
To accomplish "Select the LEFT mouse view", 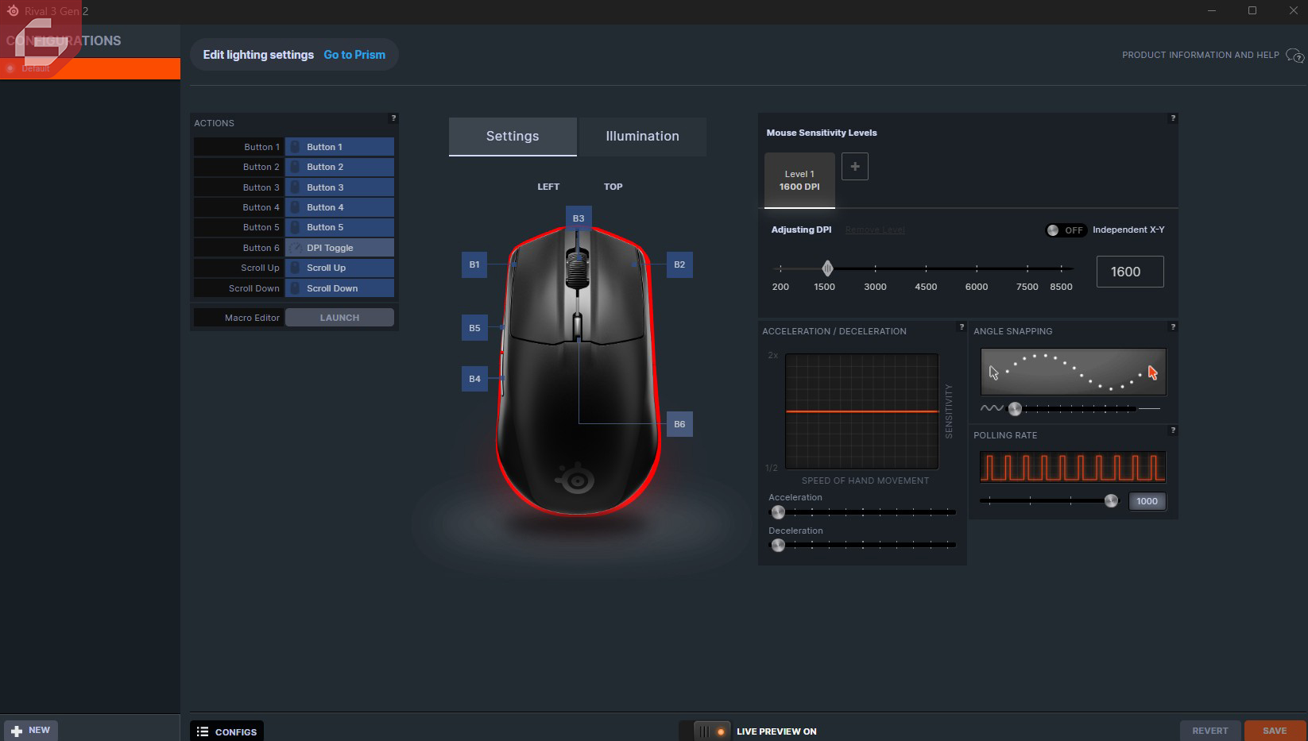I will click(548, 187).
